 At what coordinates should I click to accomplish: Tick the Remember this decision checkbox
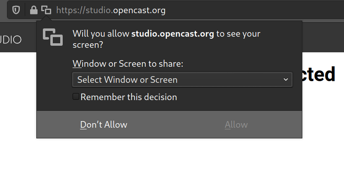coord(76,96)
